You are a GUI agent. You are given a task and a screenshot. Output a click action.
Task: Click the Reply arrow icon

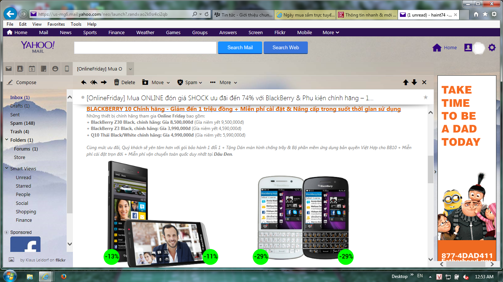click(84, 83)
